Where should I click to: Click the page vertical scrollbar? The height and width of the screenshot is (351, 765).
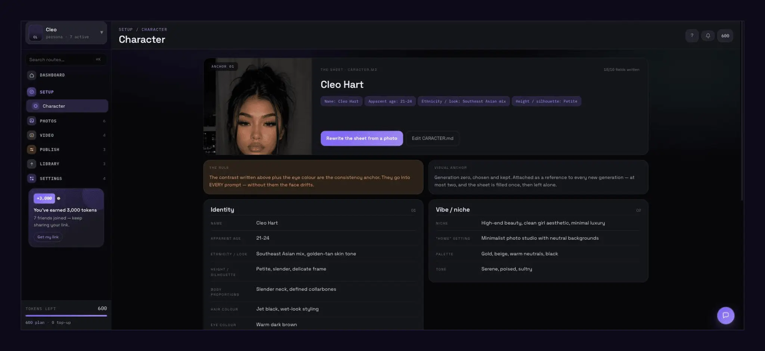click(741, 112)
